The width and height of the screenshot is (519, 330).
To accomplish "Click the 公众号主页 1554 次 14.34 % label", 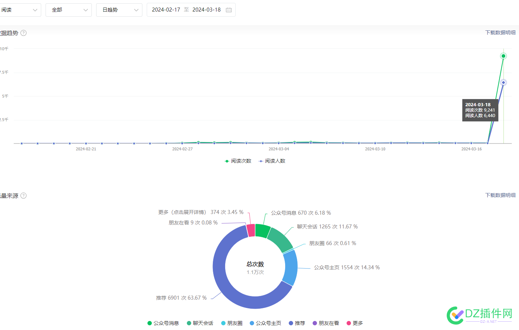I will [x=347, y=267].
